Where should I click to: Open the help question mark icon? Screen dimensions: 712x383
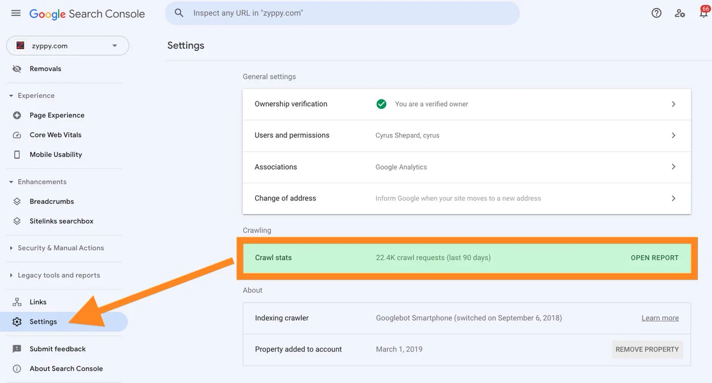coord(656,13)
